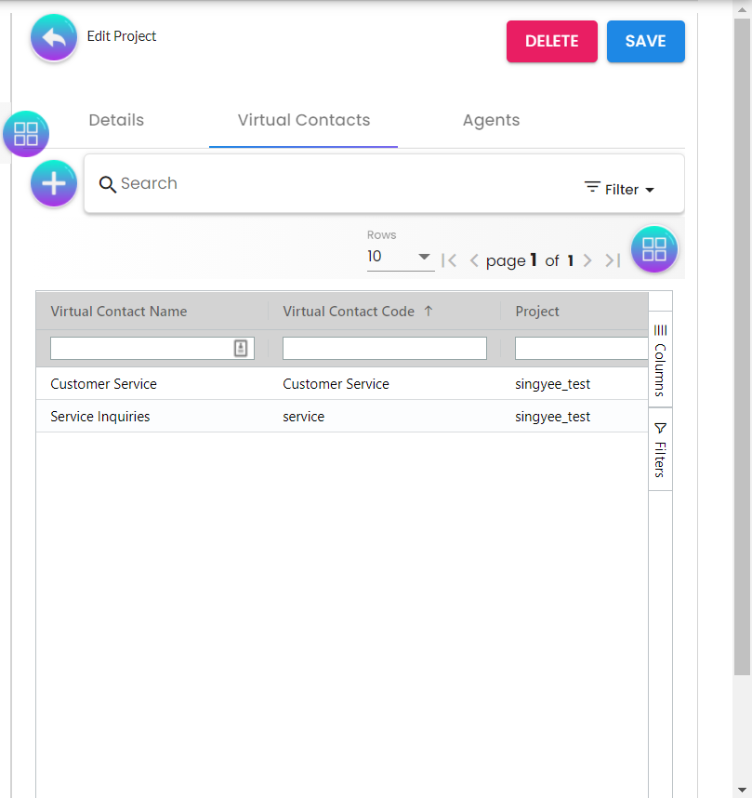
Task: Sort by Virtual Contact Name header
Action: coord(119,311)
